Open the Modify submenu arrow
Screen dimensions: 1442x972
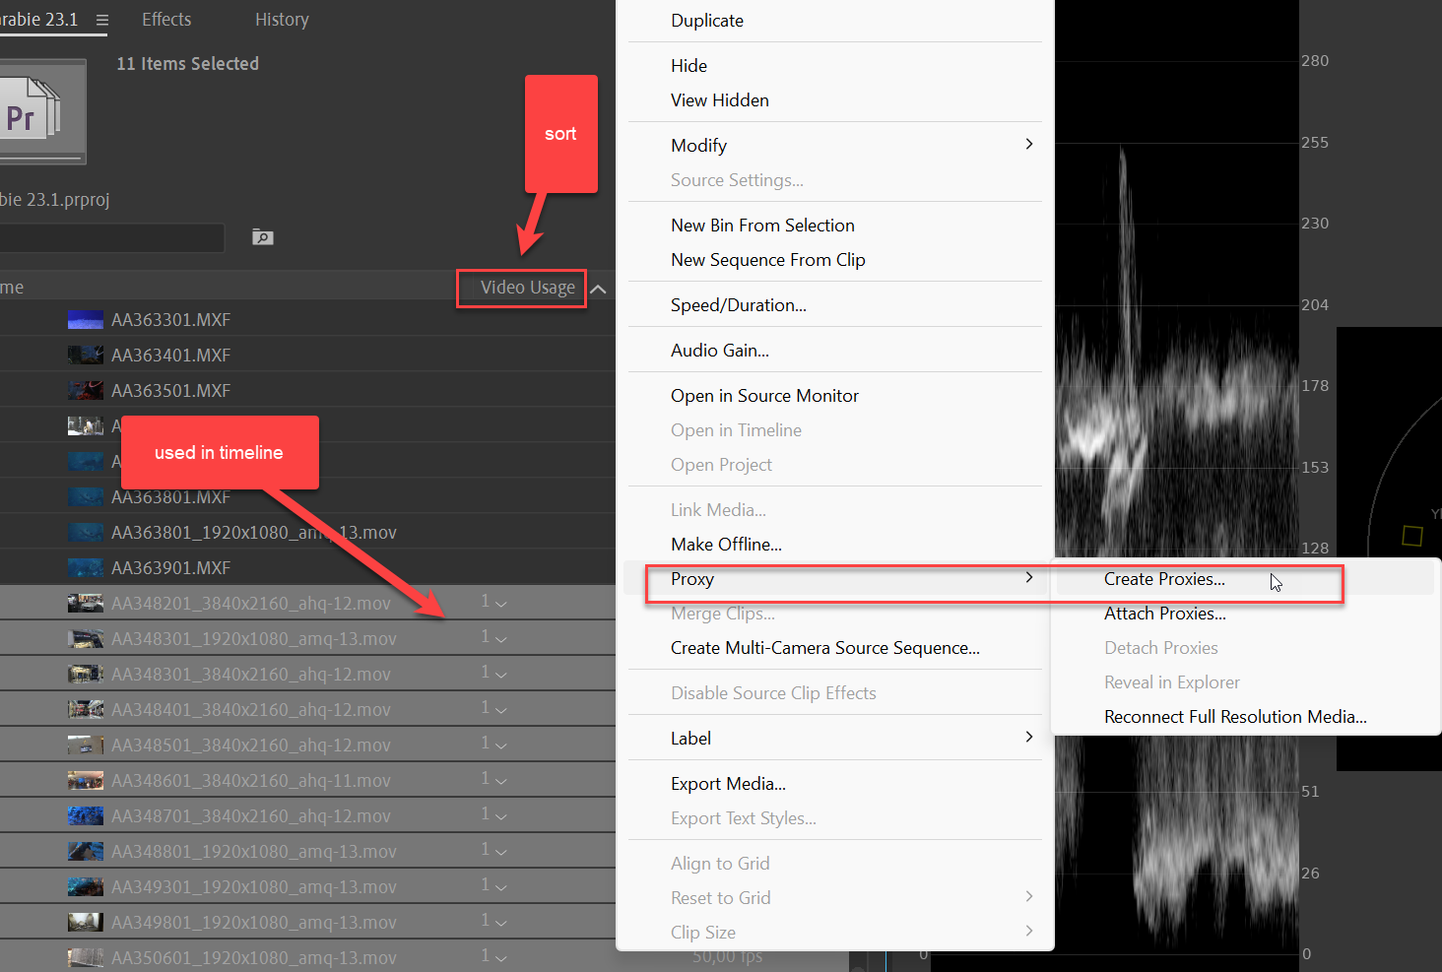pos(1028,144)
